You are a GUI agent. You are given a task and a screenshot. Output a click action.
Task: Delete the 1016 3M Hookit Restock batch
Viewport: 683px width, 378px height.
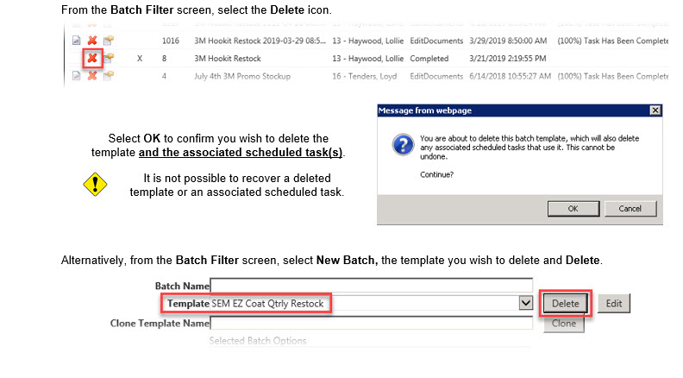[x=92, y=41]
